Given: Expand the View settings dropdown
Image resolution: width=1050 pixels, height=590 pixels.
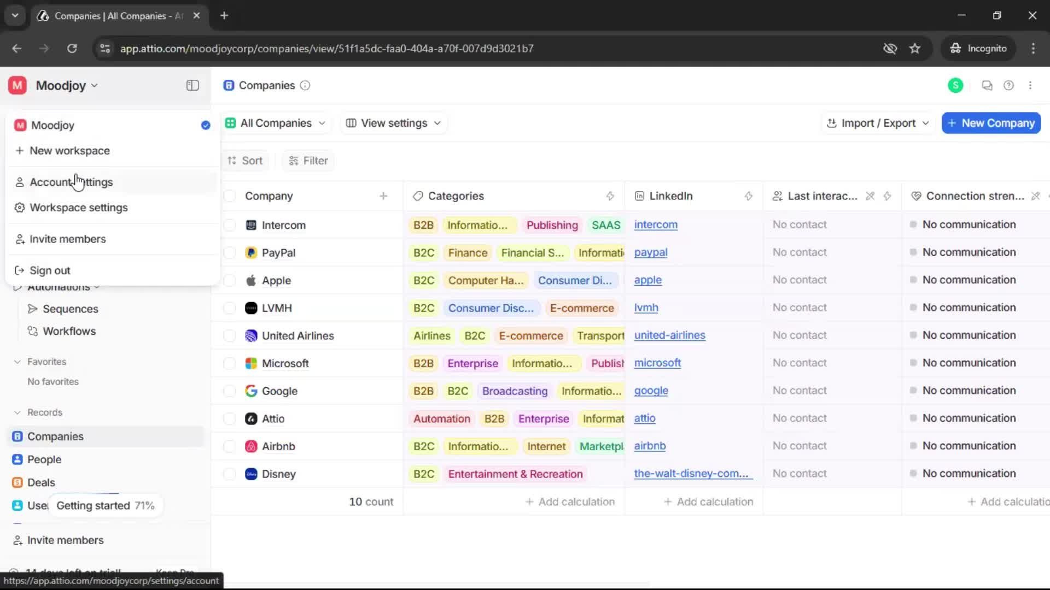Looking at the screenshot, I should (x=393, y=123).
